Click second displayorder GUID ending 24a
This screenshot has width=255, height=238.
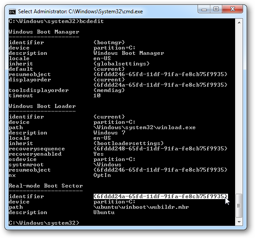160,85
